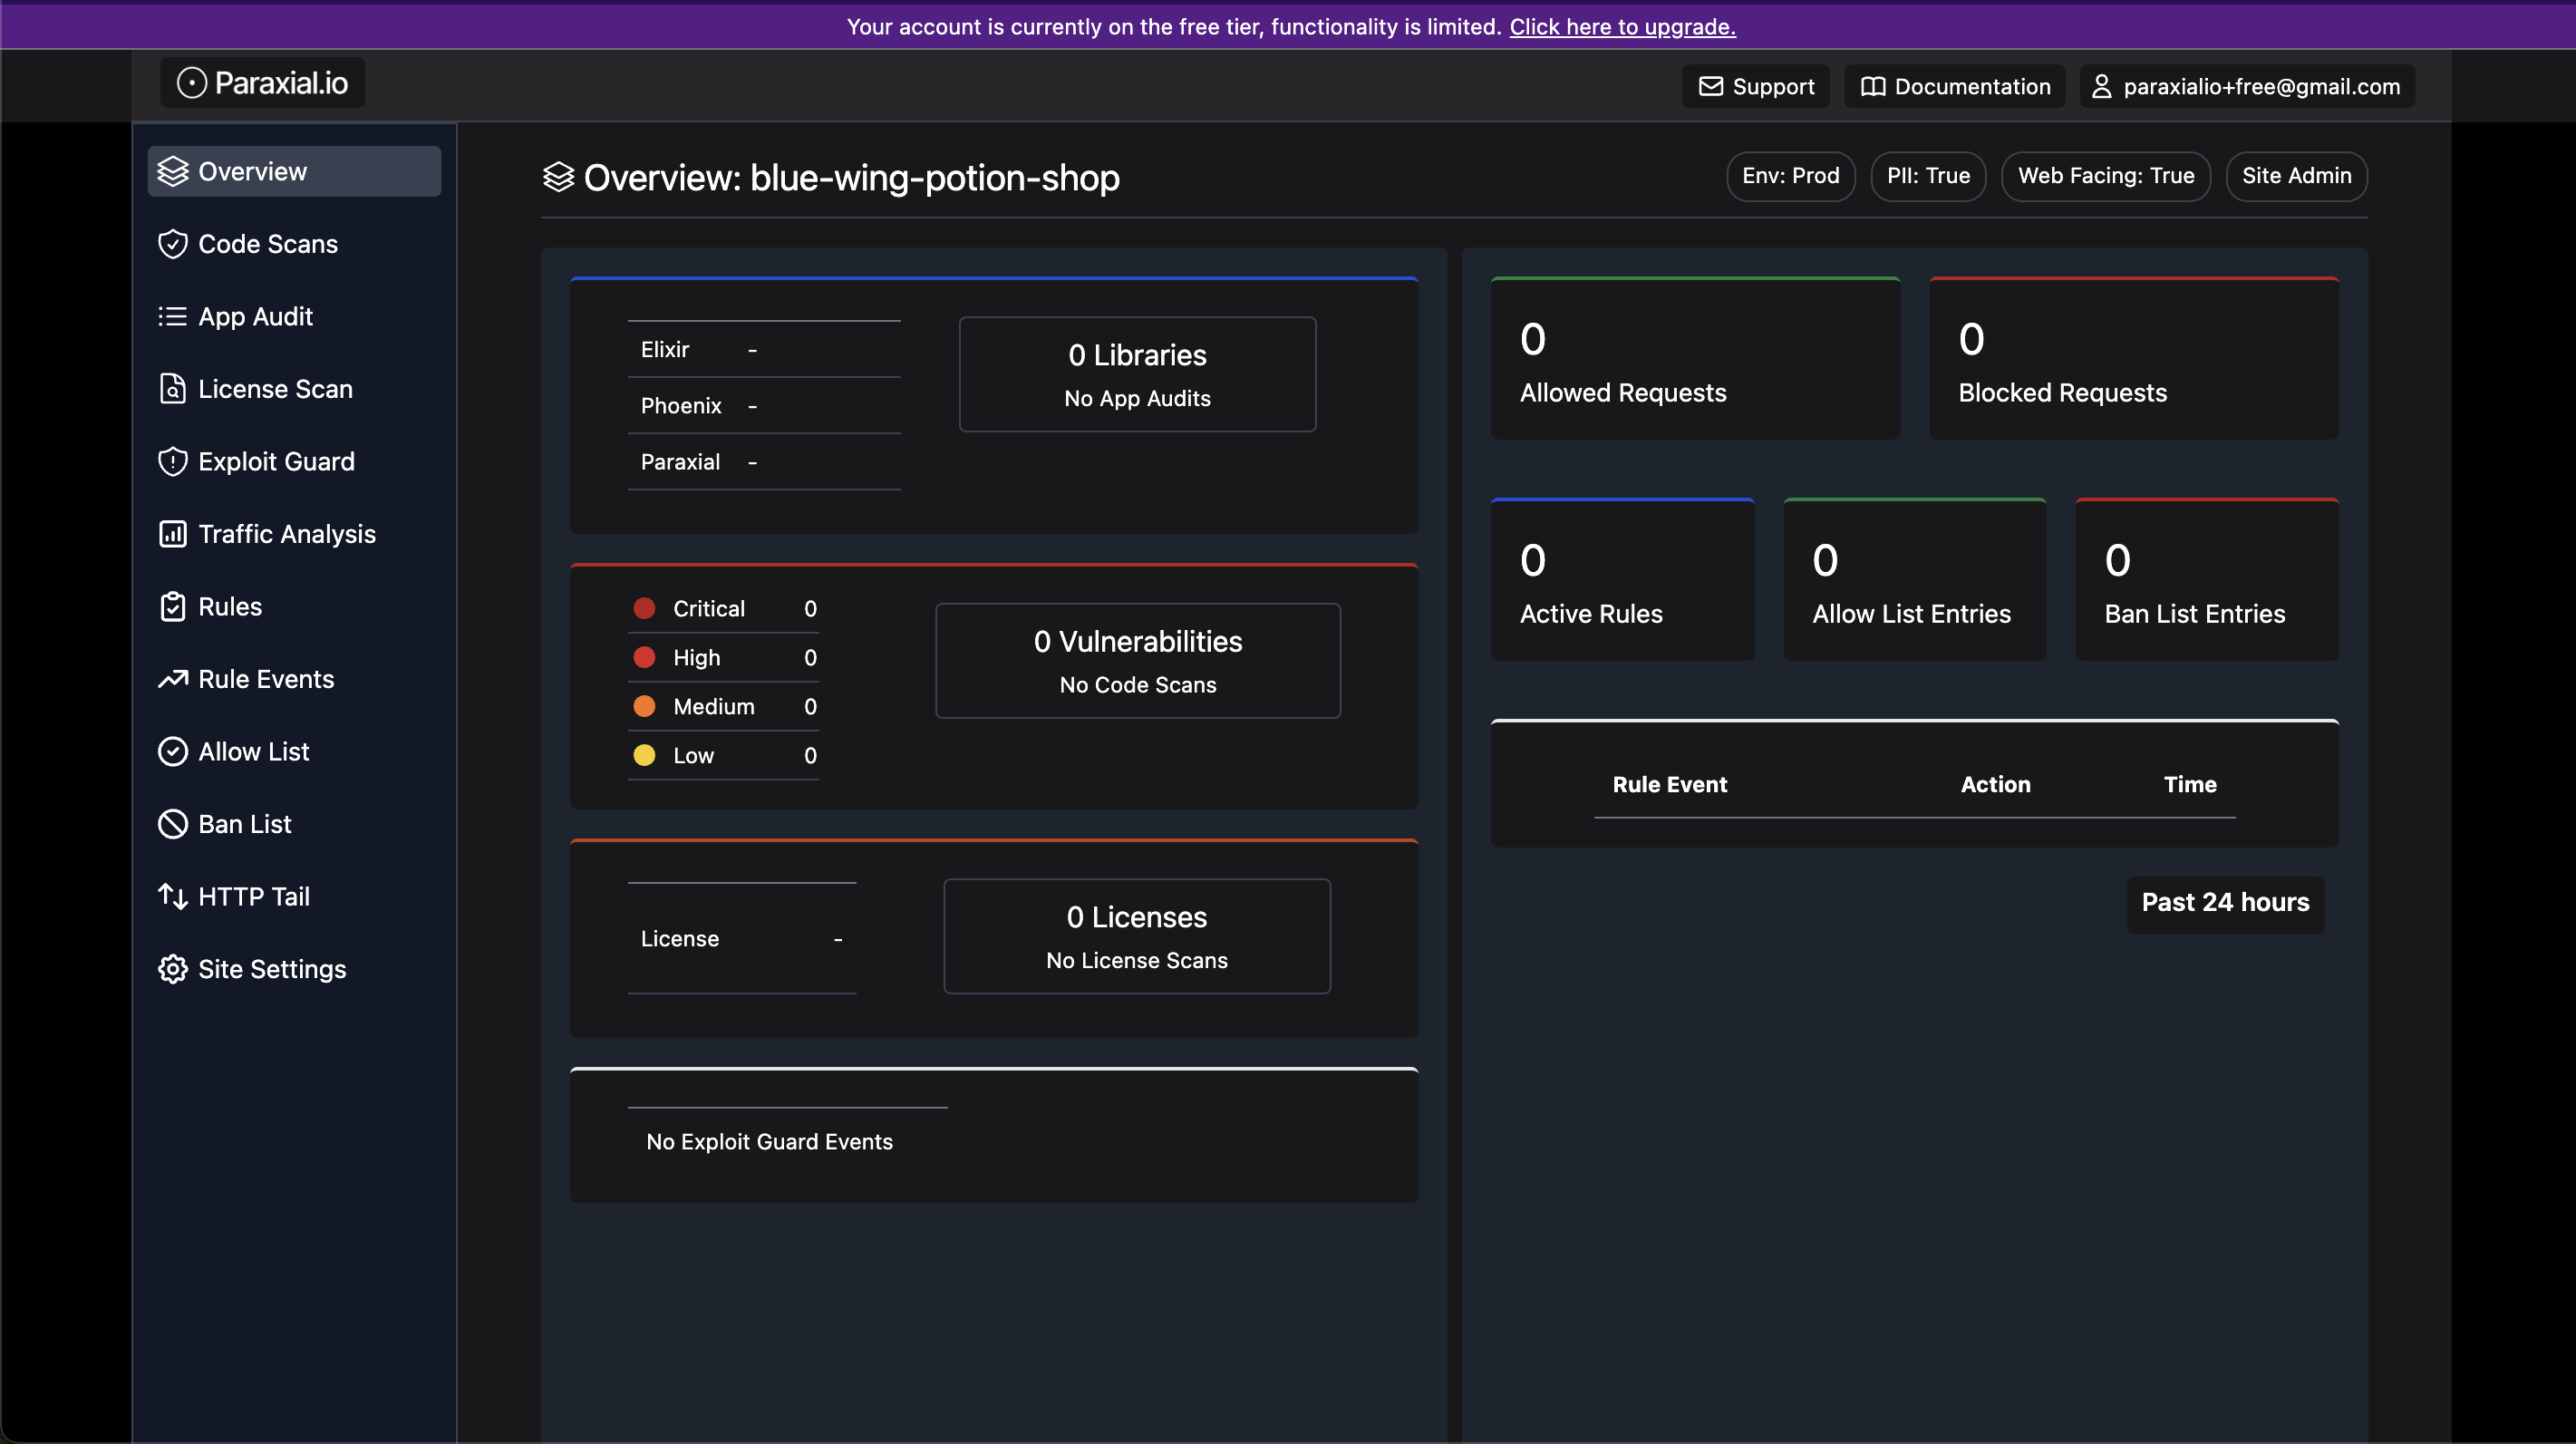Click the 0 Vulnerabilities box
Image resolution: width=2576 pixels, height=1444 pixels.
click(1137, 661)
